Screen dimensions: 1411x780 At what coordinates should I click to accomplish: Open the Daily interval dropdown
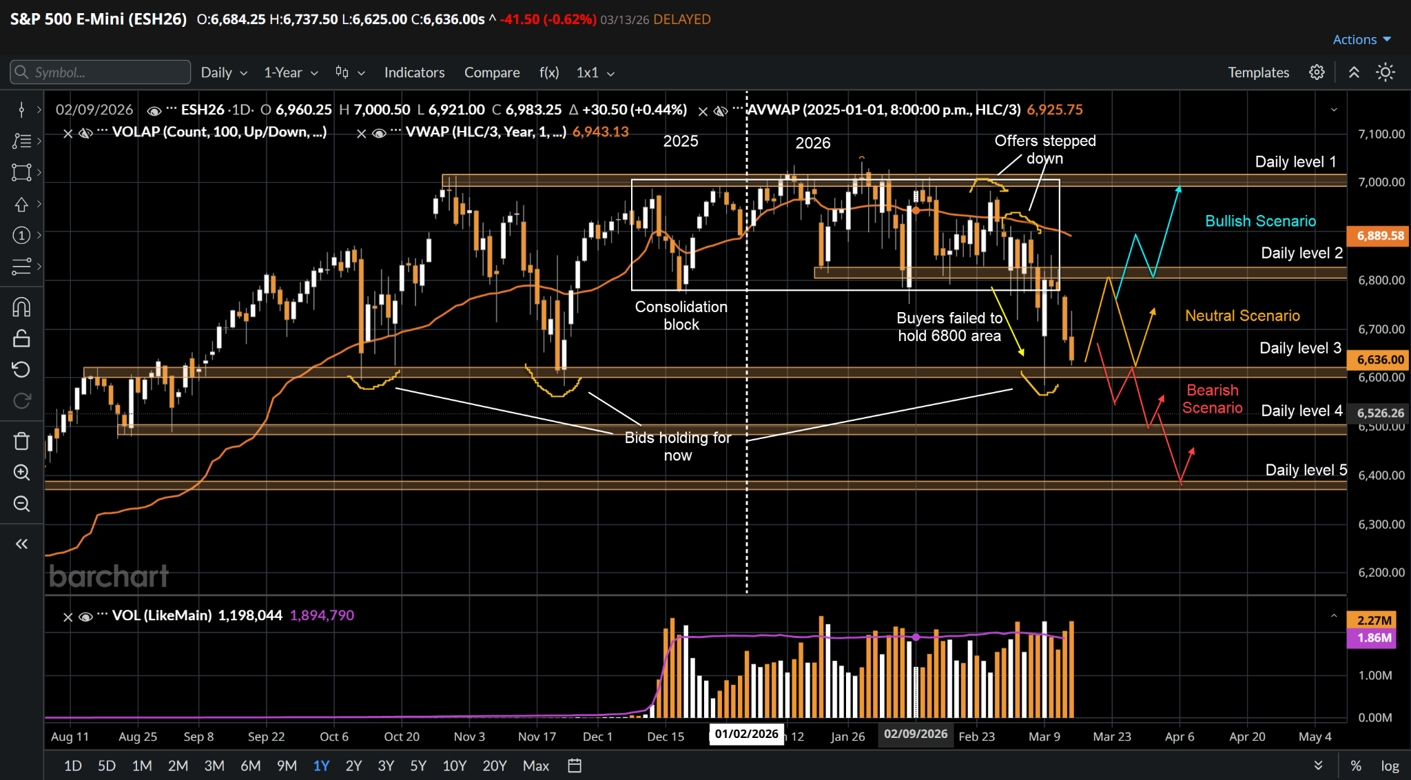pyautogui.click(x=223, y=72)
